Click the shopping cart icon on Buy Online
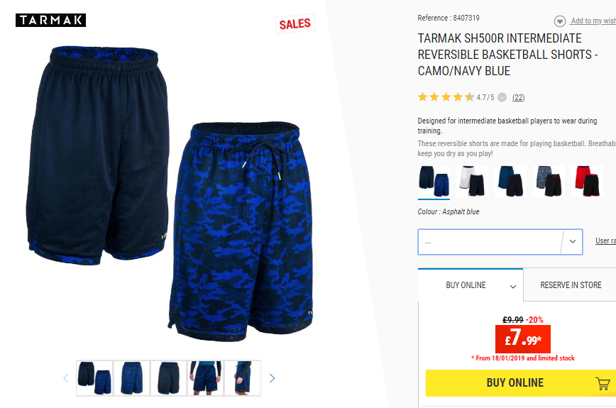 pyautogui.click(x=603, y=383)
